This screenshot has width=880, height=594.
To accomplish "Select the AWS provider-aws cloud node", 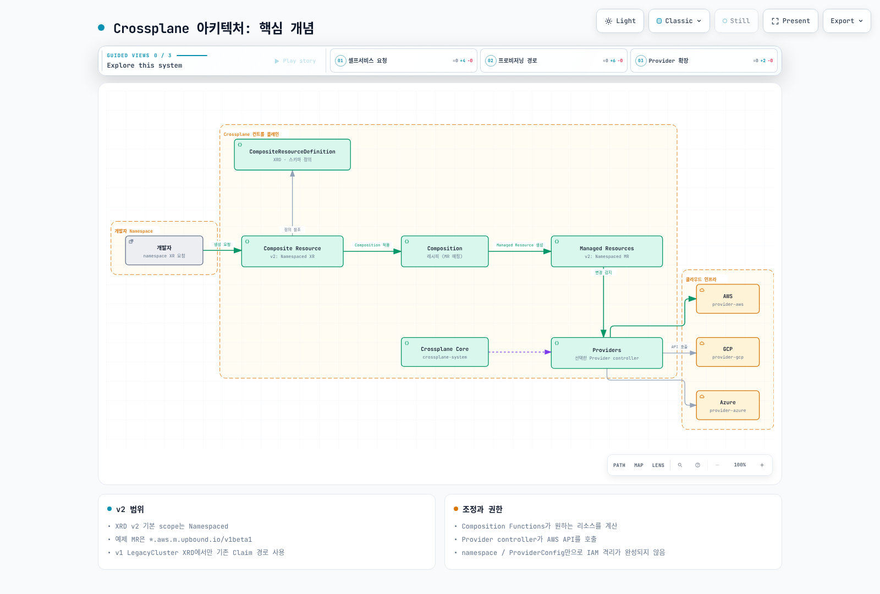I will [x=728, y=299].
